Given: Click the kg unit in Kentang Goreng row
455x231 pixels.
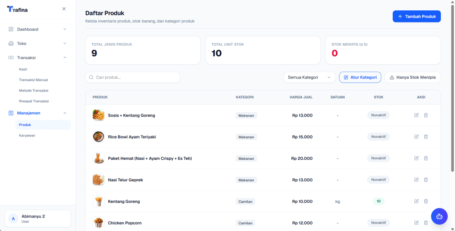Looking at the screenshot, I should click(x=338, y=202).
